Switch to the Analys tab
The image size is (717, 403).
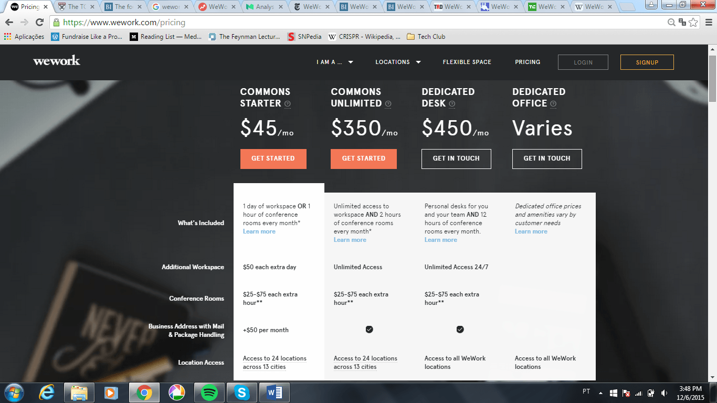[x=265, y=7]
